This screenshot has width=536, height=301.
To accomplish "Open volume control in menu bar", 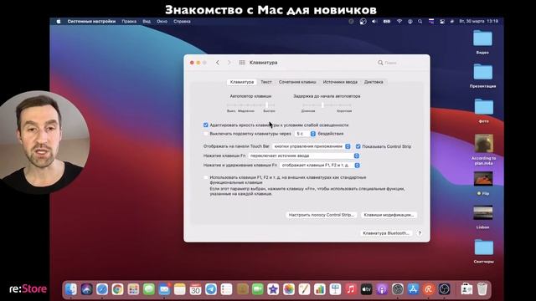I will 374,21.
